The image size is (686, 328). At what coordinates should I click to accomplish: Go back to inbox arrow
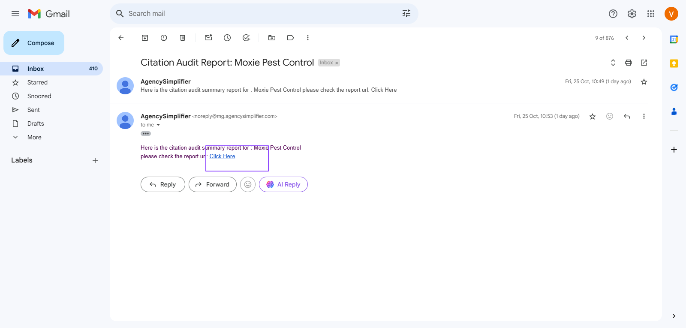121,38
